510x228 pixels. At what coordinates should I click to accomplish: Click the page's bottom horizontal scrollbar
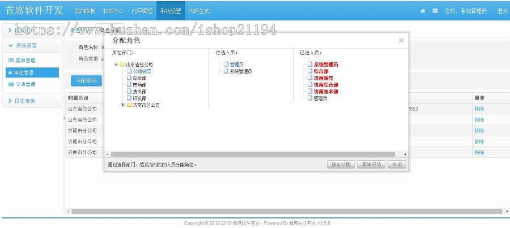[x=287, y=212]
